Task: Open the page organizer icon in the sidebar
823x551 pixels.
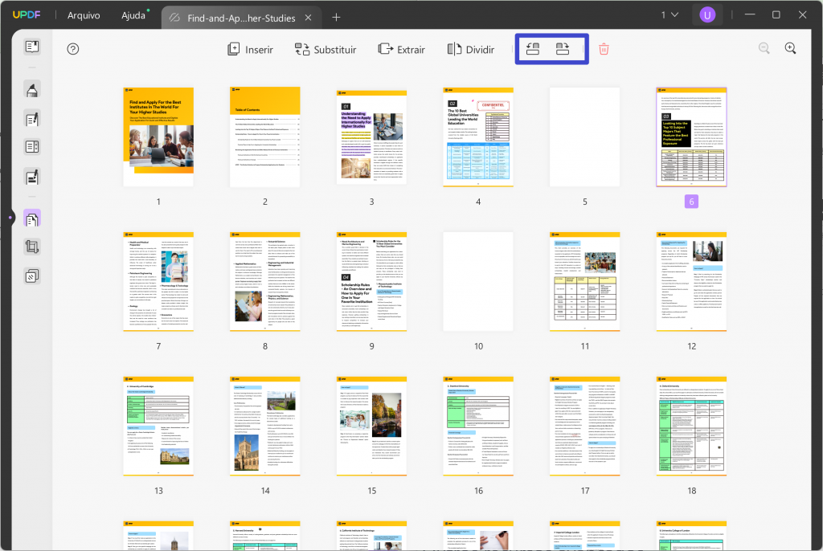Action: pyautogui.click(x=32, y=217)
